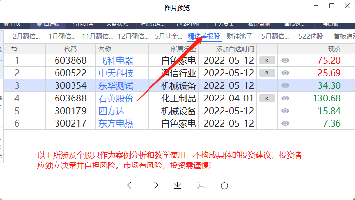Open stock link 飞科电器
Screen dimensions: 355x200
(x=116, y=61)
